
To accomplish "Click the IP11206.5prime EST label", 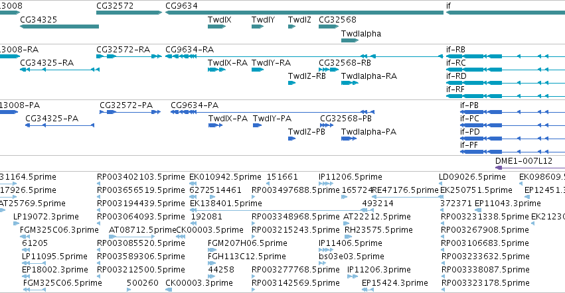I will click(x=351, y=177).
